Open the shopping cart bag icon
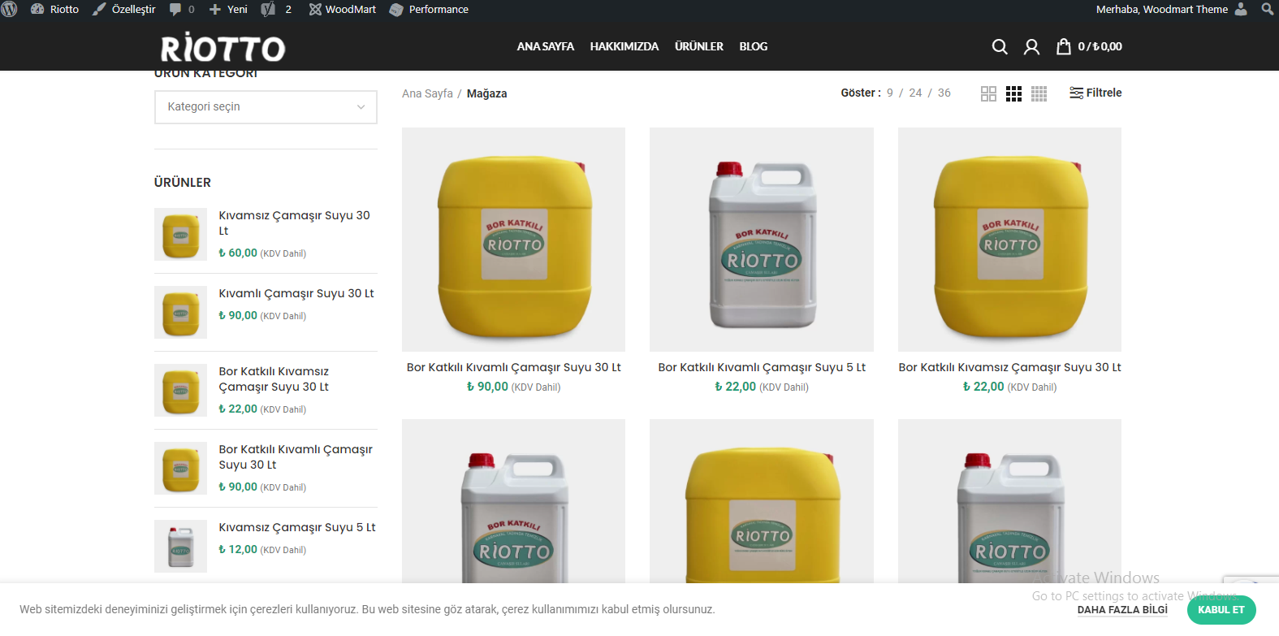This screenshot has height=636, width=1279. [1063, 46]
